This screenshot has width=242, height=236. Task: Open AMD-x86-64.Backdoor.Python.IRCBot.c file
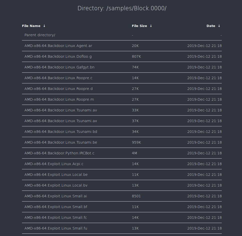click(59, 153)
